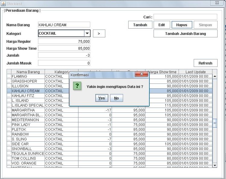Select the SIDE CAR row
The image size is (226, 179).
tap(110, 144)
